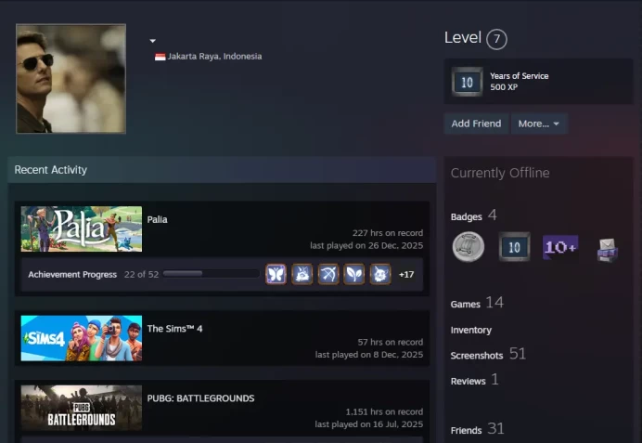Click the 10 years of service badge under Badges
Viewport: 642px width, 443px height.
pyautogui.click(x=514, y=247)
